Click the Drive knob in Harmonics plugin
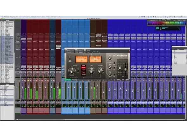The image size is (187, 137). [92, 70]
